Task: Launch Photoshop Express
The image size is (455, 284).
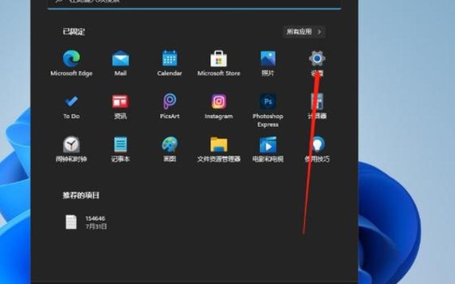Action: click(x=268, y=110)
